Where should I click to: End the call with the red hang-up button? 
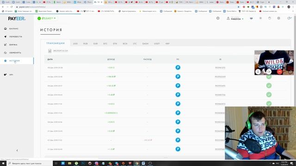(x=279, y=71)
